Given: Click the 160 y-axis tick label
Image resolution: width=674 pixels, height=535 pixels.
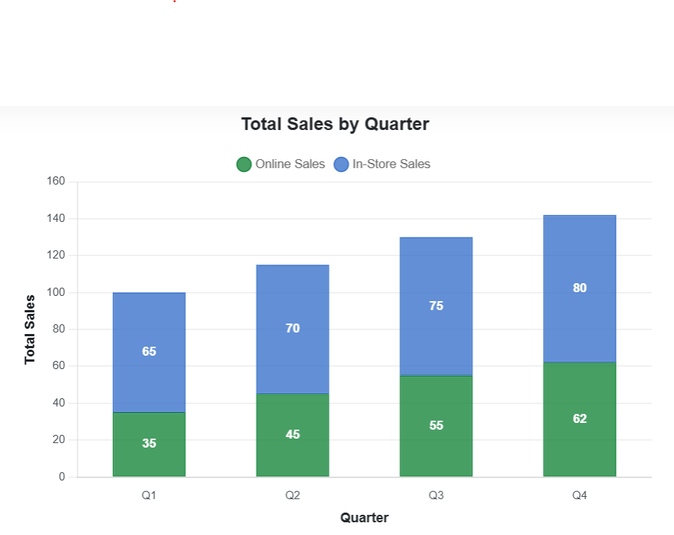Looking at the screenshot, I should (x=56, y=181).
